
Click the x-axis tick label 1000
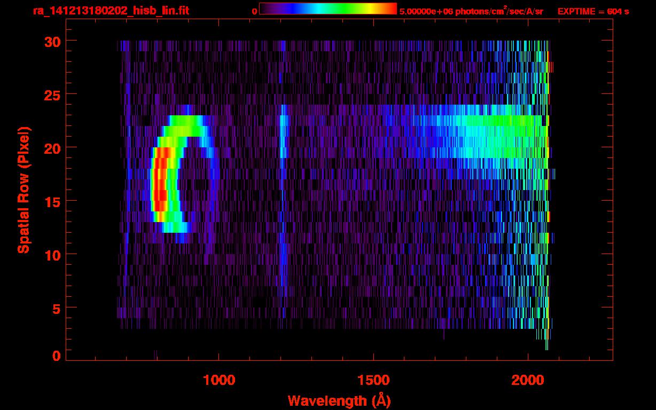click(219, 380)
